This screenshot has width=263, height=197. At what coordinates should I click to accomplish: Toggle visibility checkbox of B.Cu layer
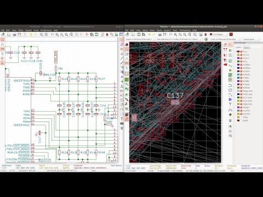click(241, 61)
